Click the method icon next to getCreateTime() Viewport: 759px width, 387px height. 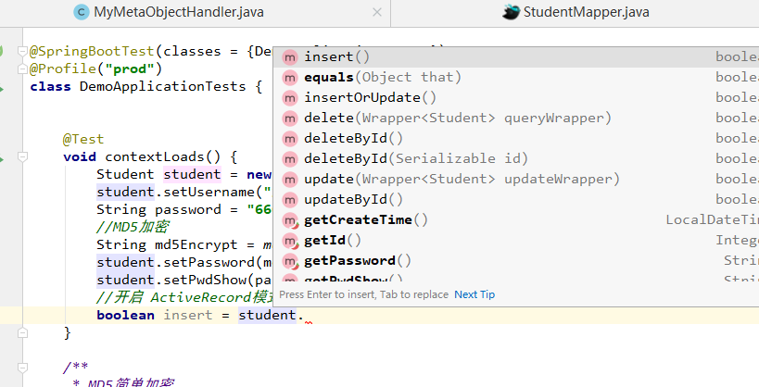(290, 220)
